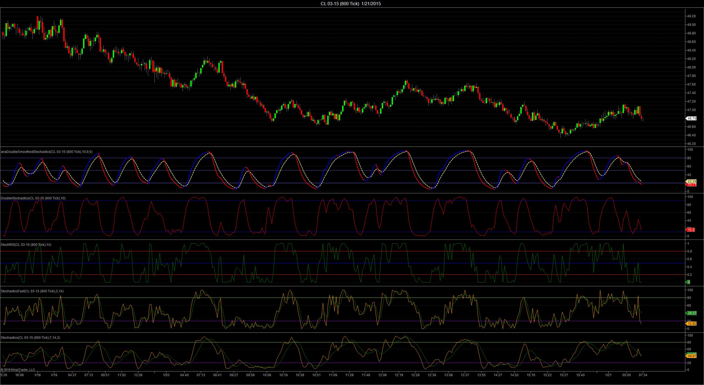The width and height of the screenshot is (704, 385).
Task: Click the 12:06 time axis label
Action: 382,375
